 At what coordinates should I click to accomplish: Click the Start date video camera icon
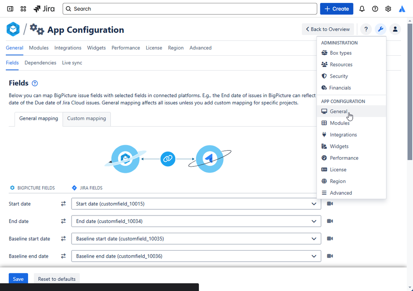(x=330, y=204)
